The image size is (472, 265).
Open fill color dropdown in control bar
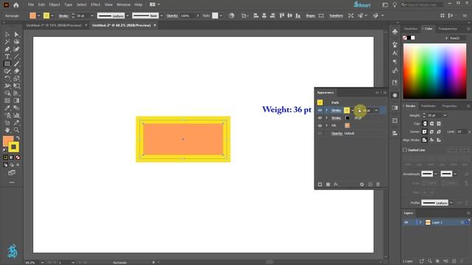tap(38, 15)
